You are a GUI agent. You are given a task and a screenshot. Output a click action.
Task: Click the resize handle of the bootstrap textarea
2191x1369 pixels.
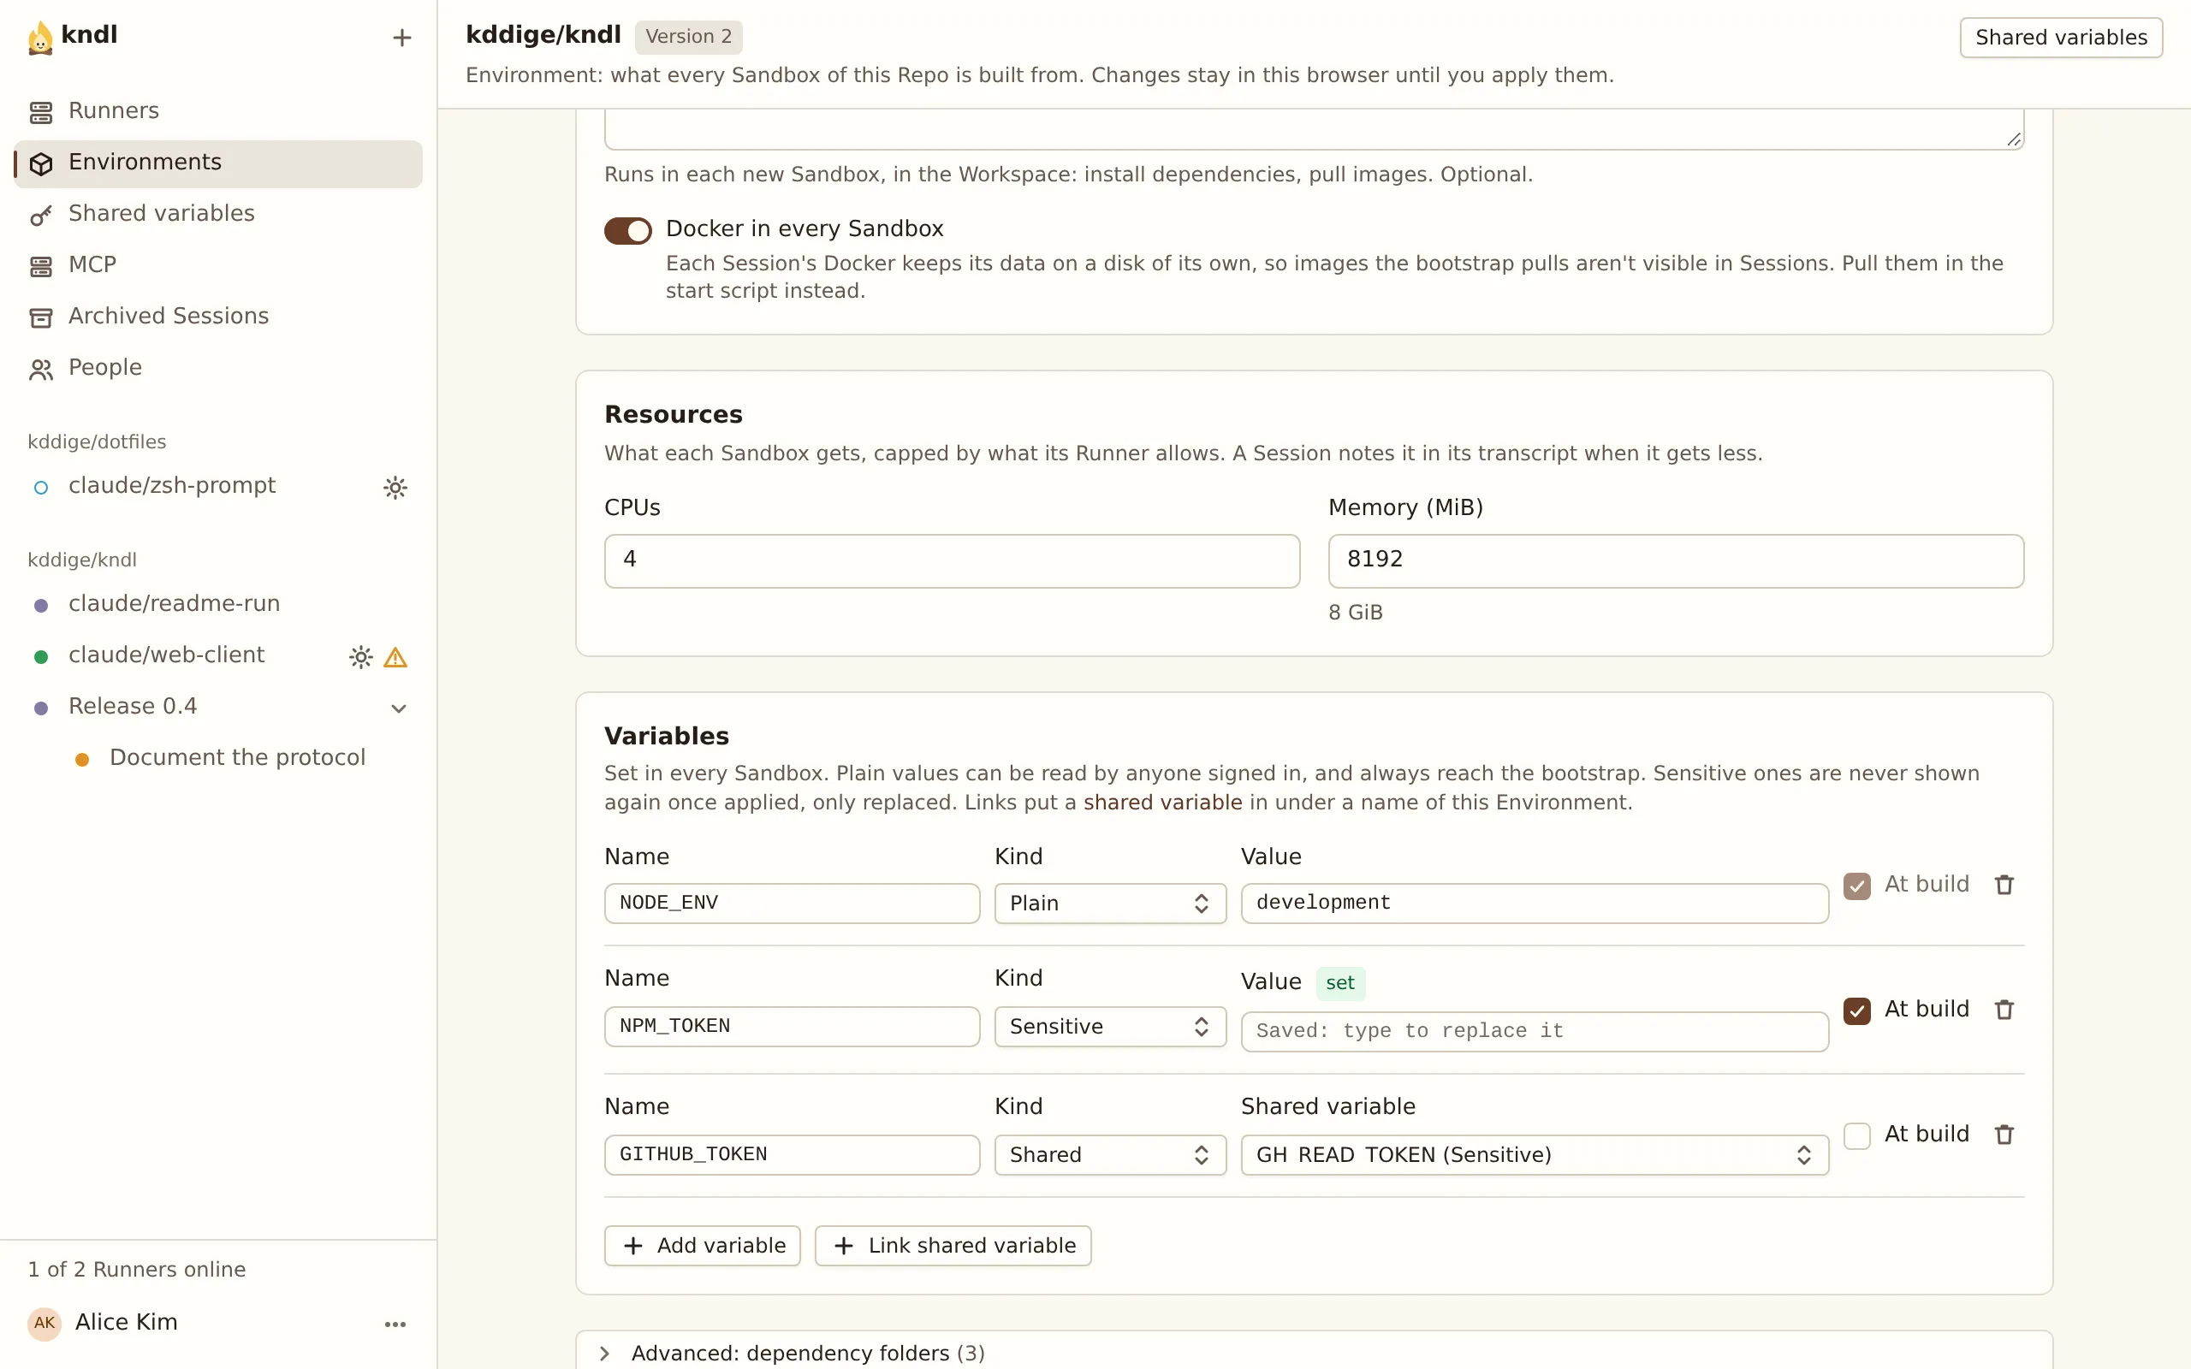(x=2014, y=139)
